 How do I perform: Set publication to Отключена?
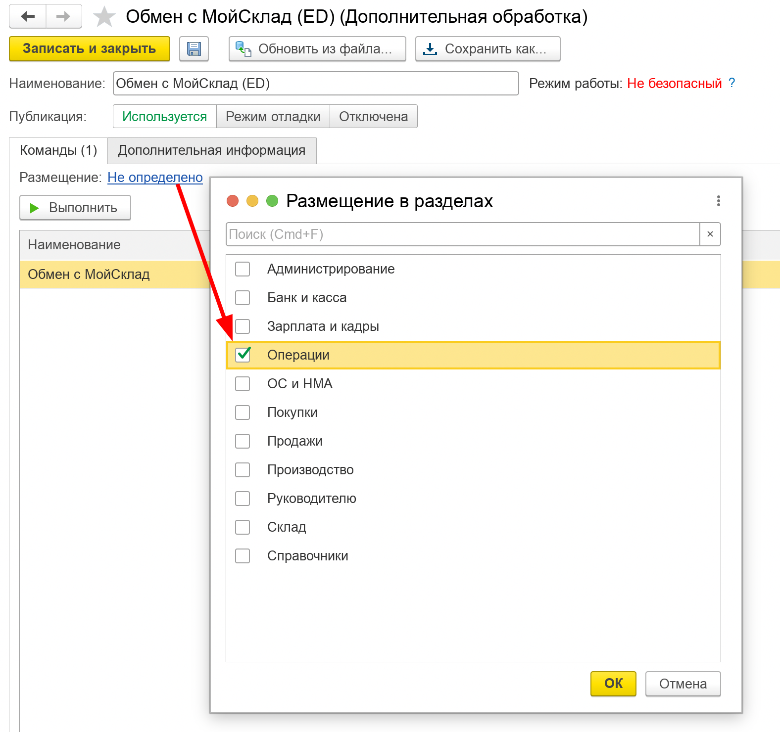pos(374,116)
